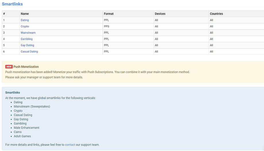The image size is (264, 151).
Task: Click the Mainstream (Sweepstakes) list item
Action: click(x=32, y=107)
